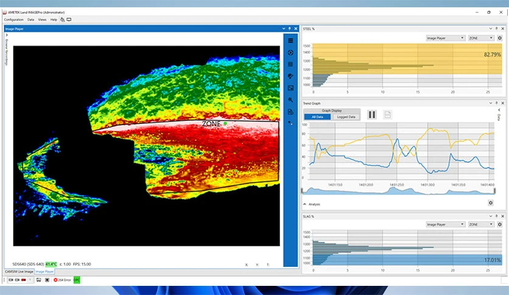Open ZONE dropdown in STEEL % panel
The width and height of the screenshot is (509, 295).
coord(481,38)
